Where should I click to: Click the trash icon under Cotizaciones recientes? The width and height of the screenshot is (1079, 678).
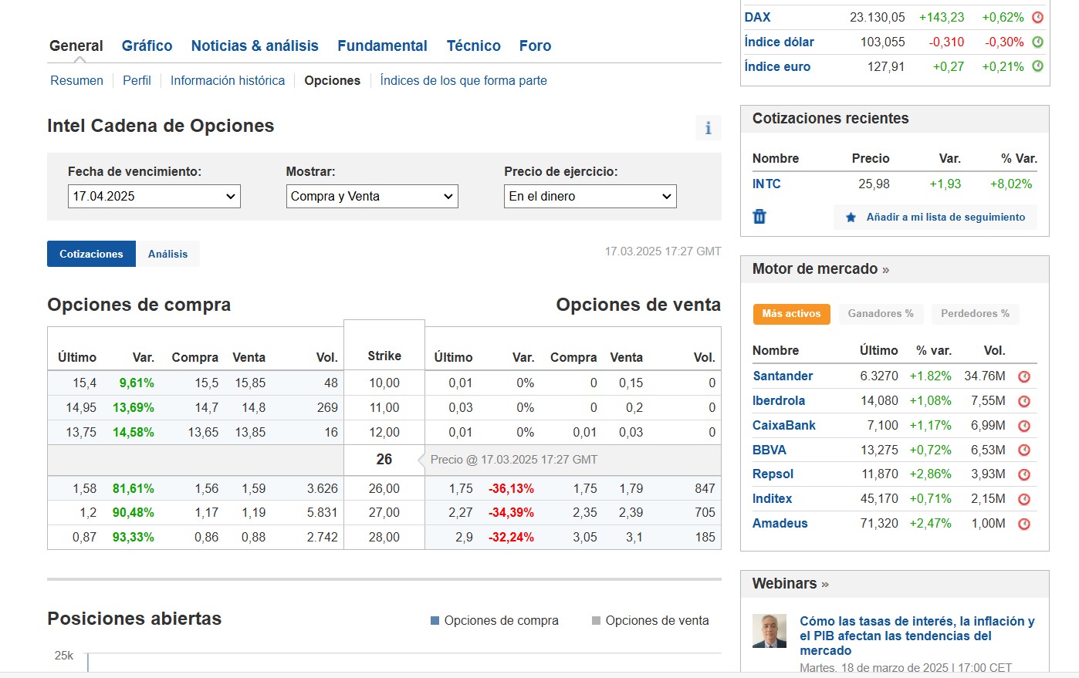[759, 216]
